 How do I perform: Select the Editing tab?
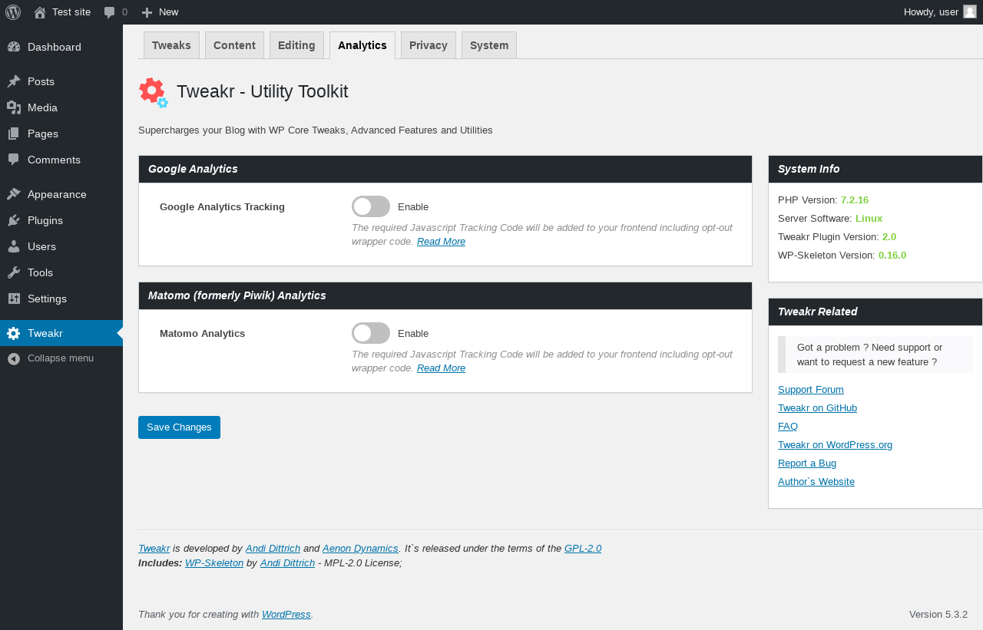[x=296, y=45]
